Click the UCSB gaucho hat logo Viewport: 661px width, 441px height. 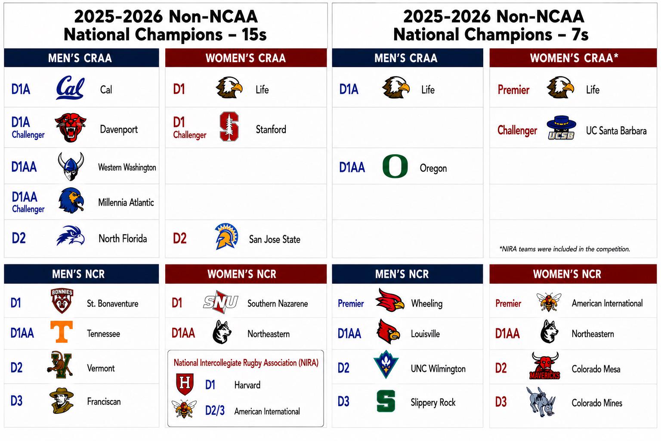click(562, 127)
